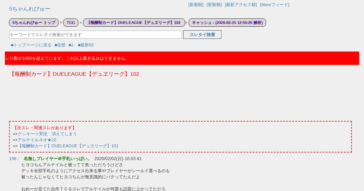The width and height of the screenshot is (364, 191).
Task: Focus the thread title keyword search field
Action: pos(96,35)
